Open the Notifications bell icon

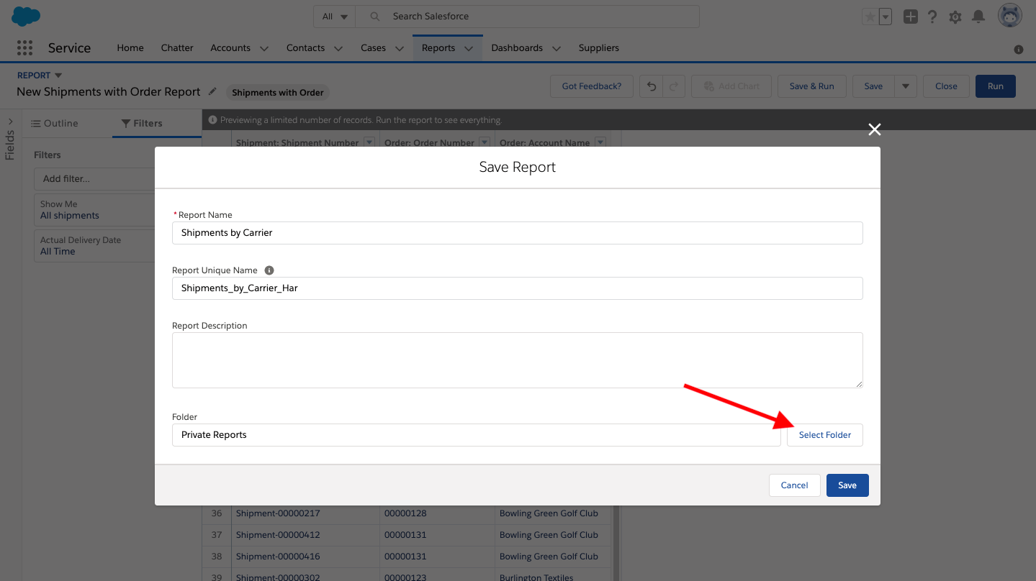point(978,17)
